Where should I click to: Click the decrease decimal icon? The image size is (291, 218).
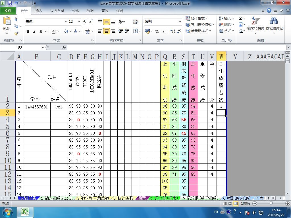179,31
